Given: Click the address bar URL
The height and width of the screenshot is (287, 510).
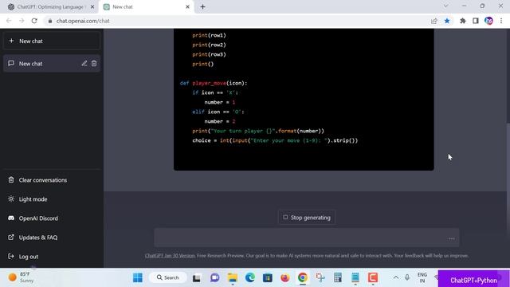Looking at the screenshot, I should coord(83,21).
